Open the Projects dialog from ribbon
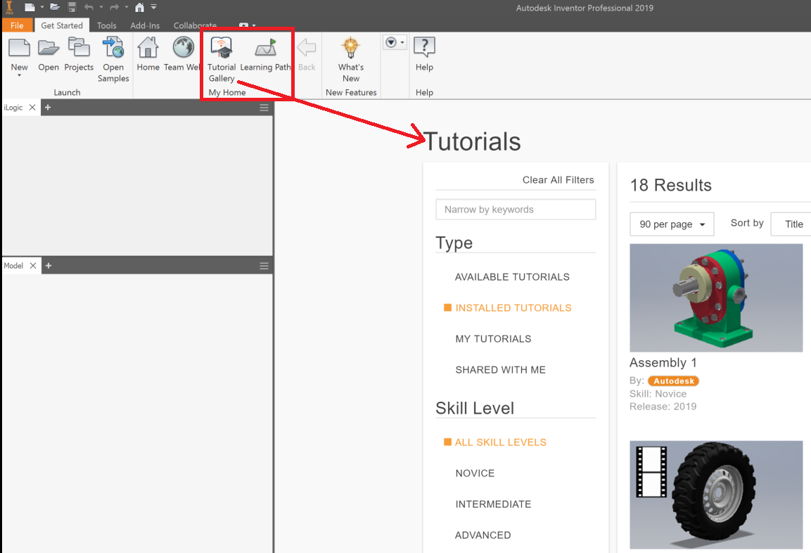Image resolution: width=811 pixels, height=553 pixels. tap(79, 54)
